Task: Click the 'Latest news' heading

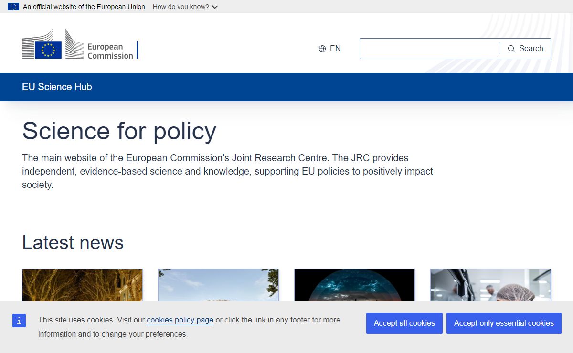Action: 73,243
